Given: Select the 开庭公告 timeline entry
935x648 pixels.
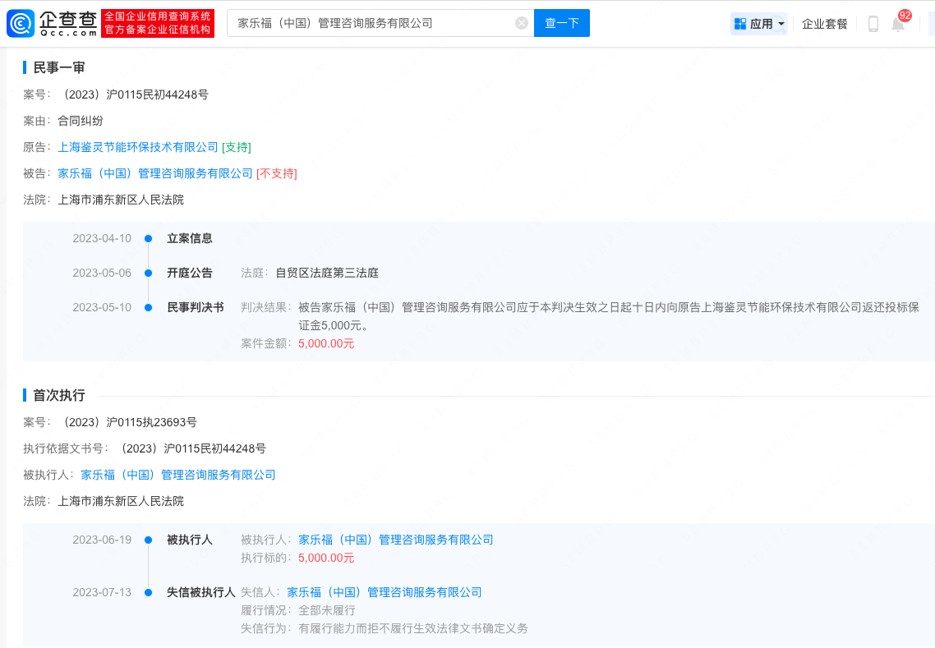Looking at the screenshot, I should pos(190,273).
